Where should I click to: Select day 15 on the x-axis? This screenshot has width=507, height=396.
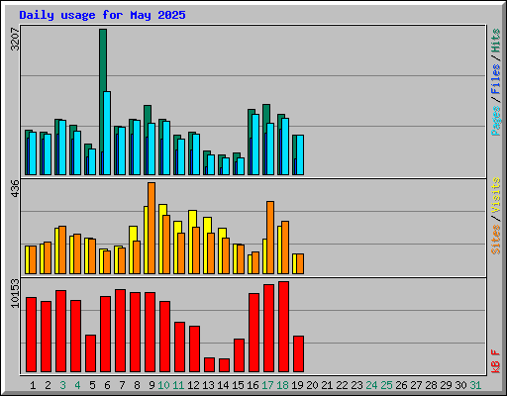238,385
